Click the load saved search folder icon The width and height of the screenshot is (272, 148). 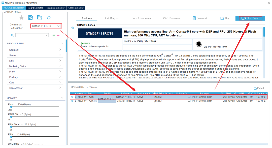point(40,17)
